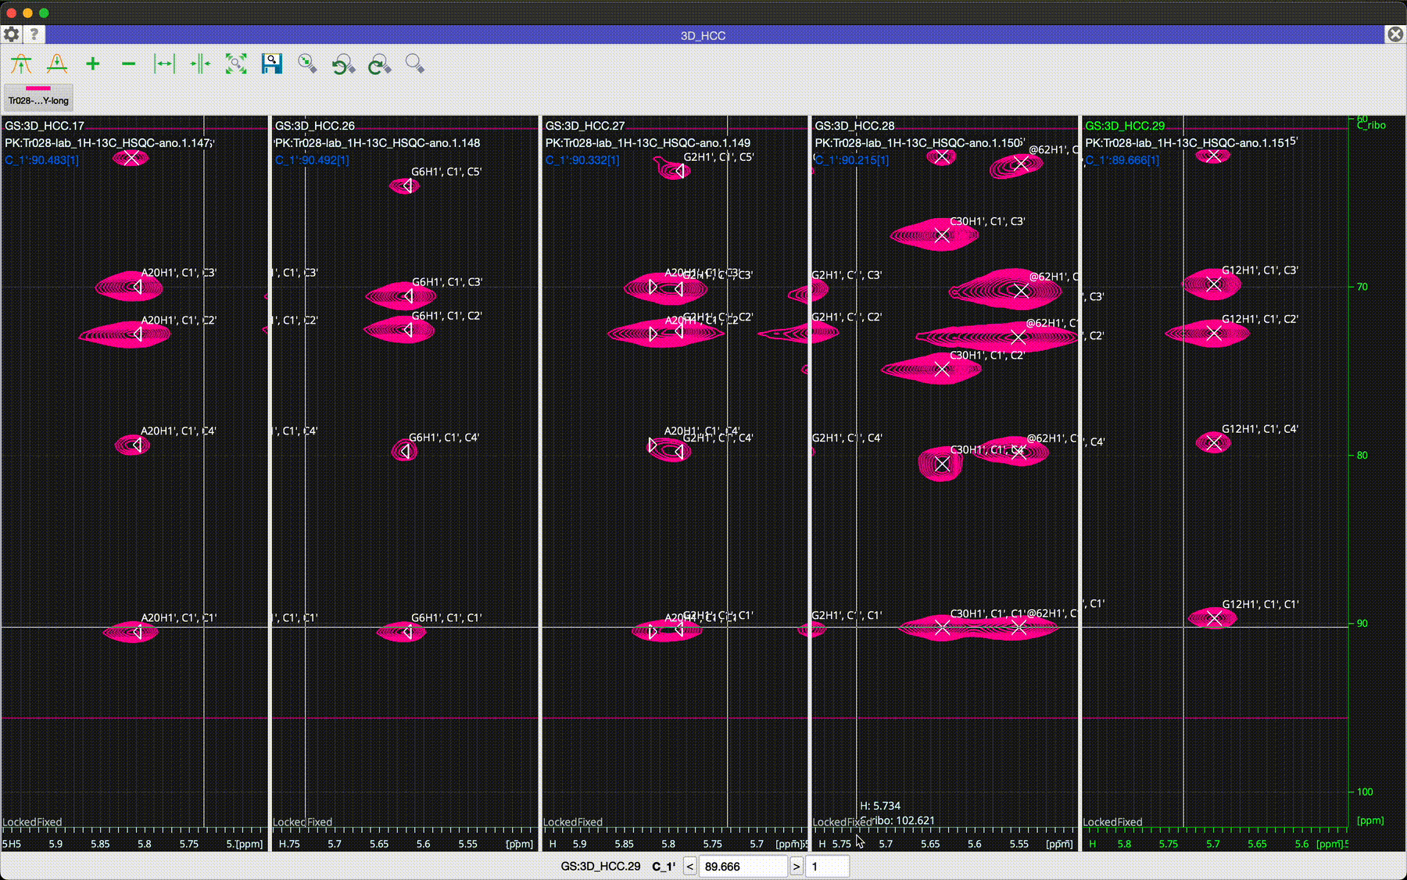Click the lower contour base level icon
Screen dimensions: 1407x880
[x=57, y=64]
